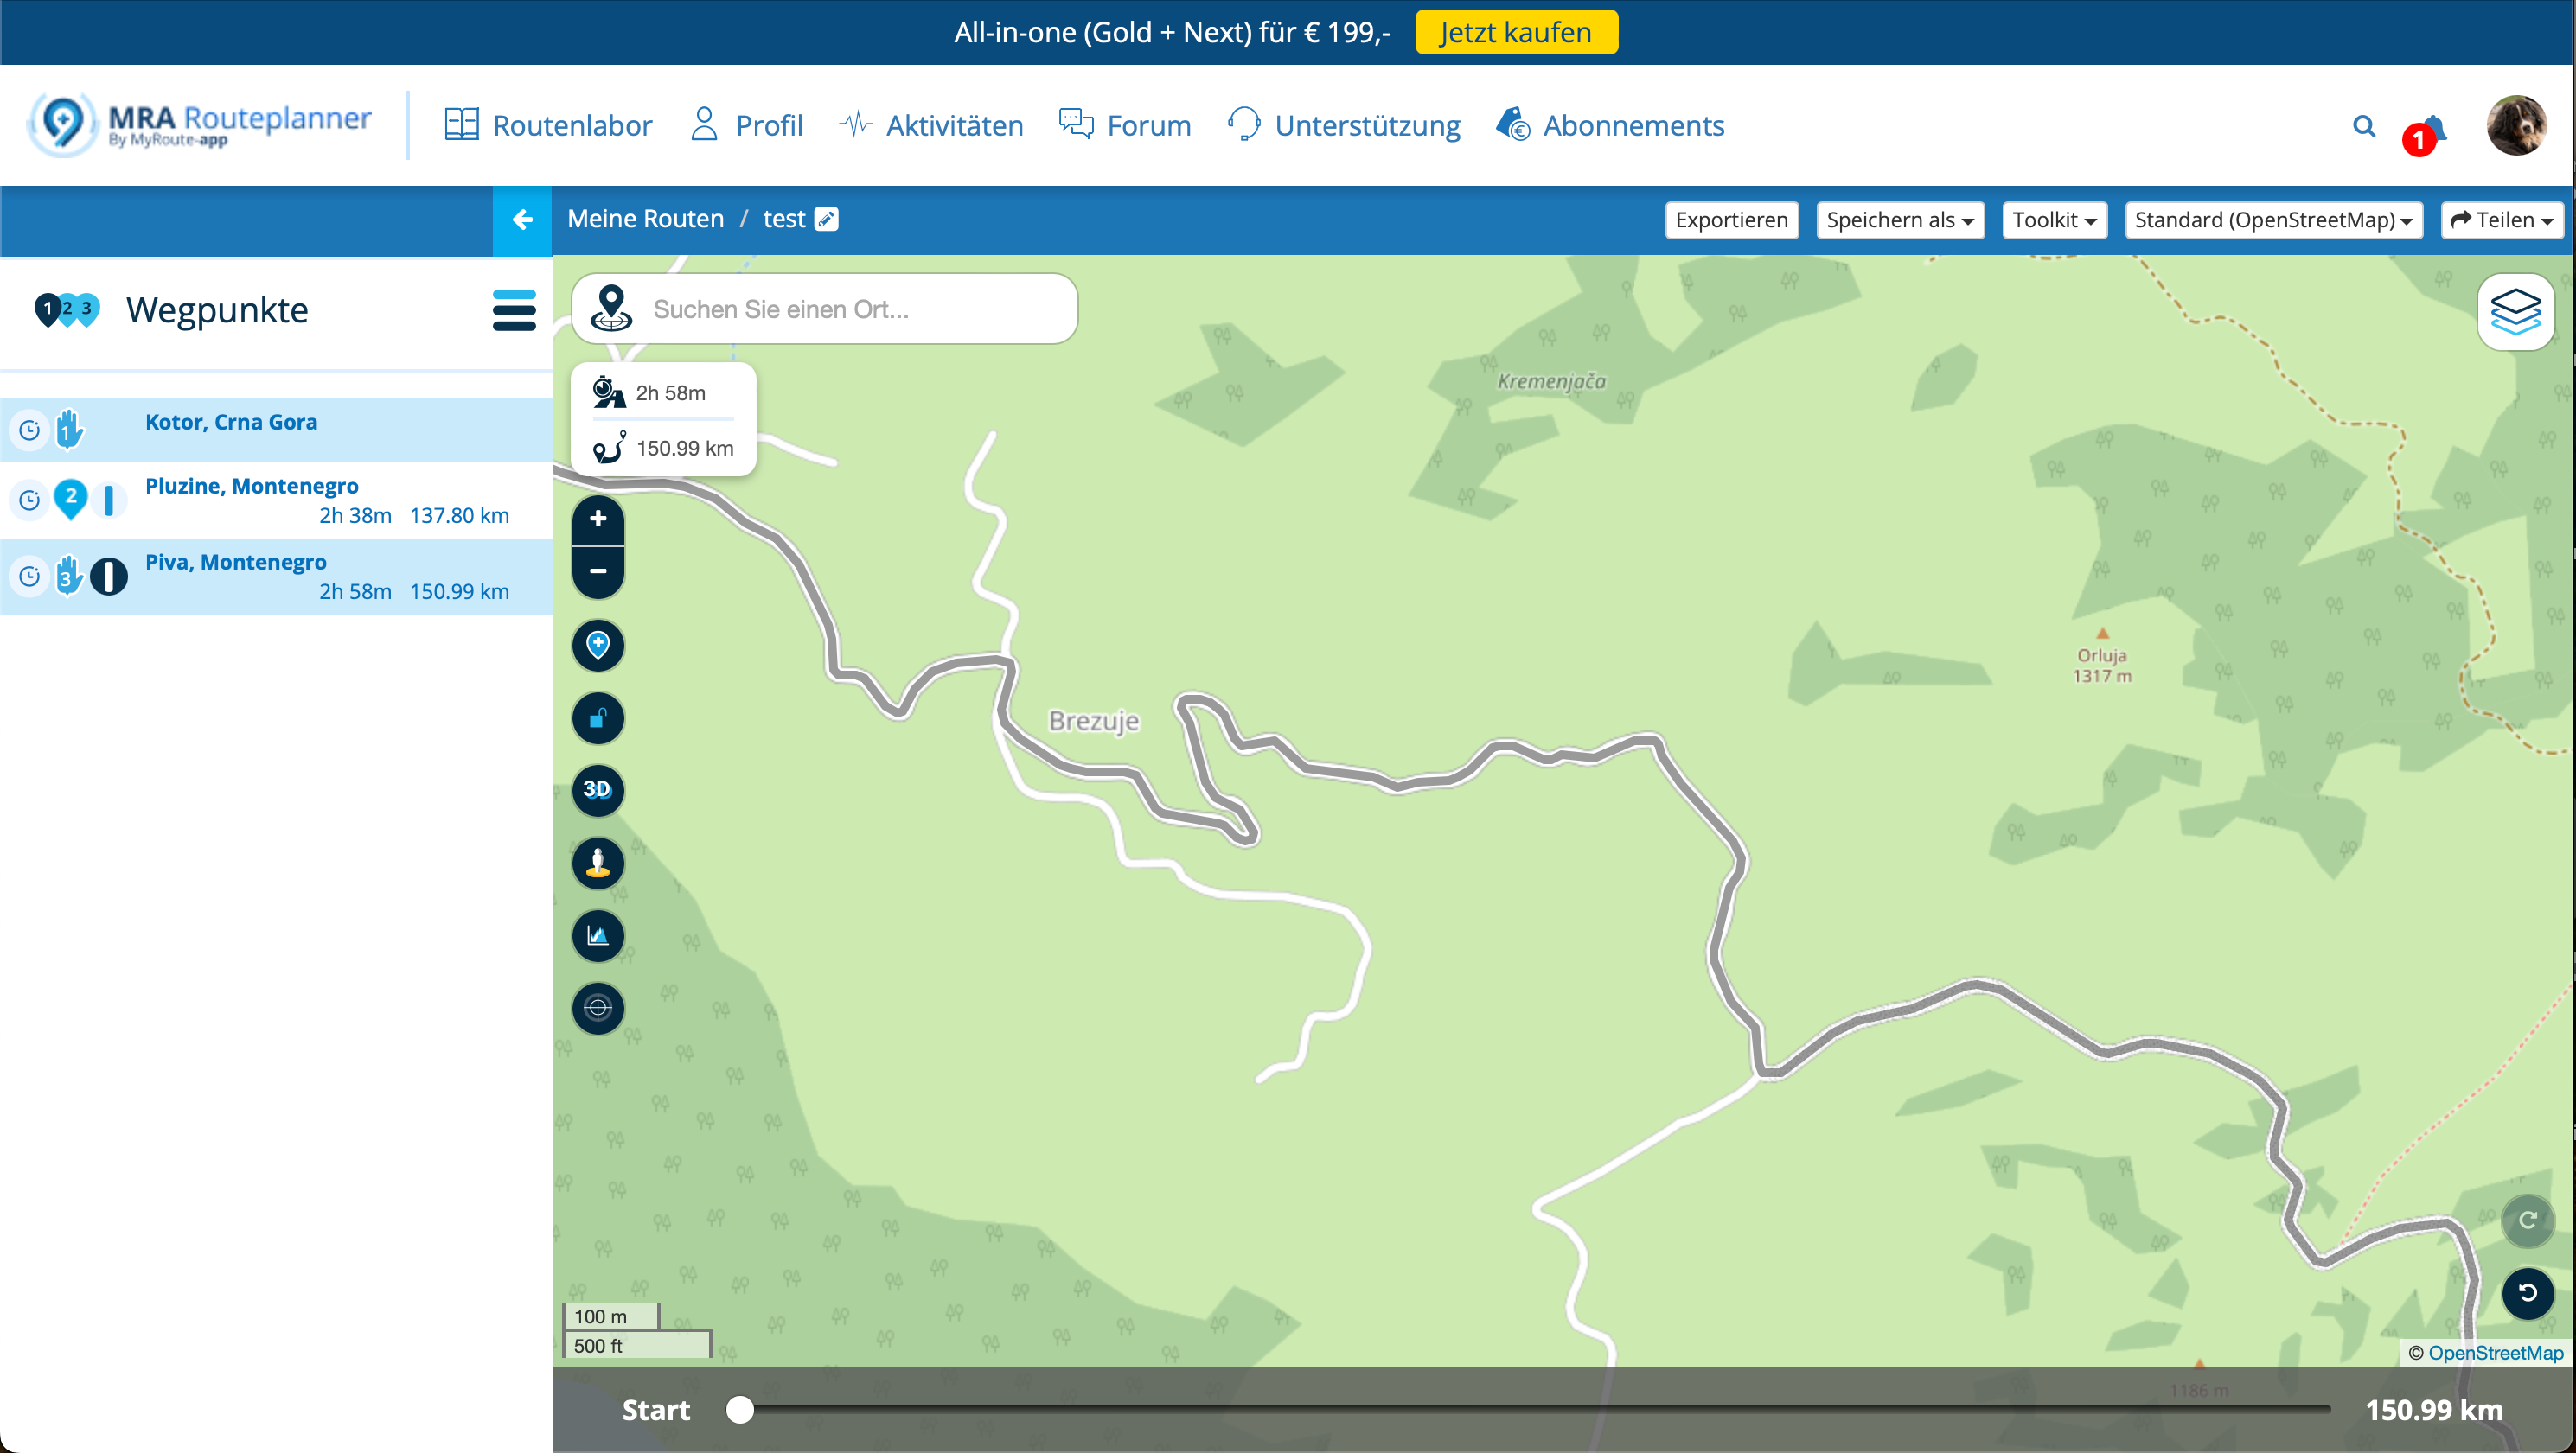Click the redo arrow button on map
Screen dimensions: 2576x1453
[2528, 1220]
